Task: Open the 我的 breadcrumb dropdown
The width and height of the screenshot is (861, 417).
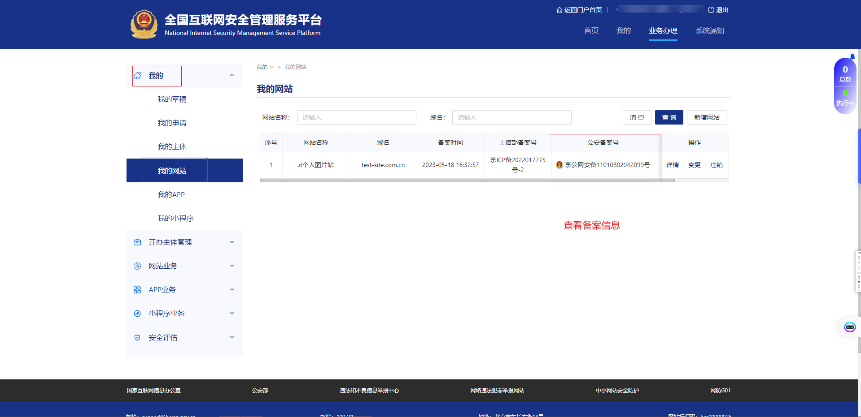Action: click(x=265, y=67)
